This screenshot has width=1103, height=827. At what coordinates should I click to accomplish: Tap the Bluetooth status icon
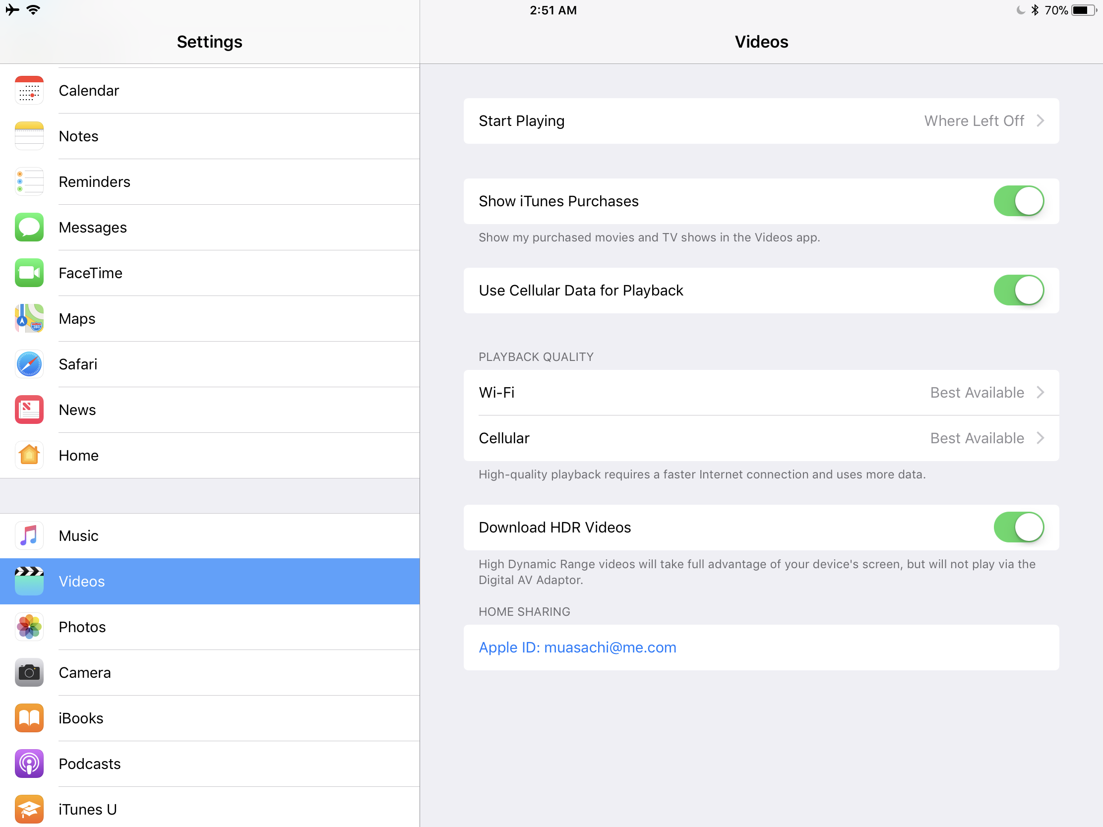point(1035,10)
